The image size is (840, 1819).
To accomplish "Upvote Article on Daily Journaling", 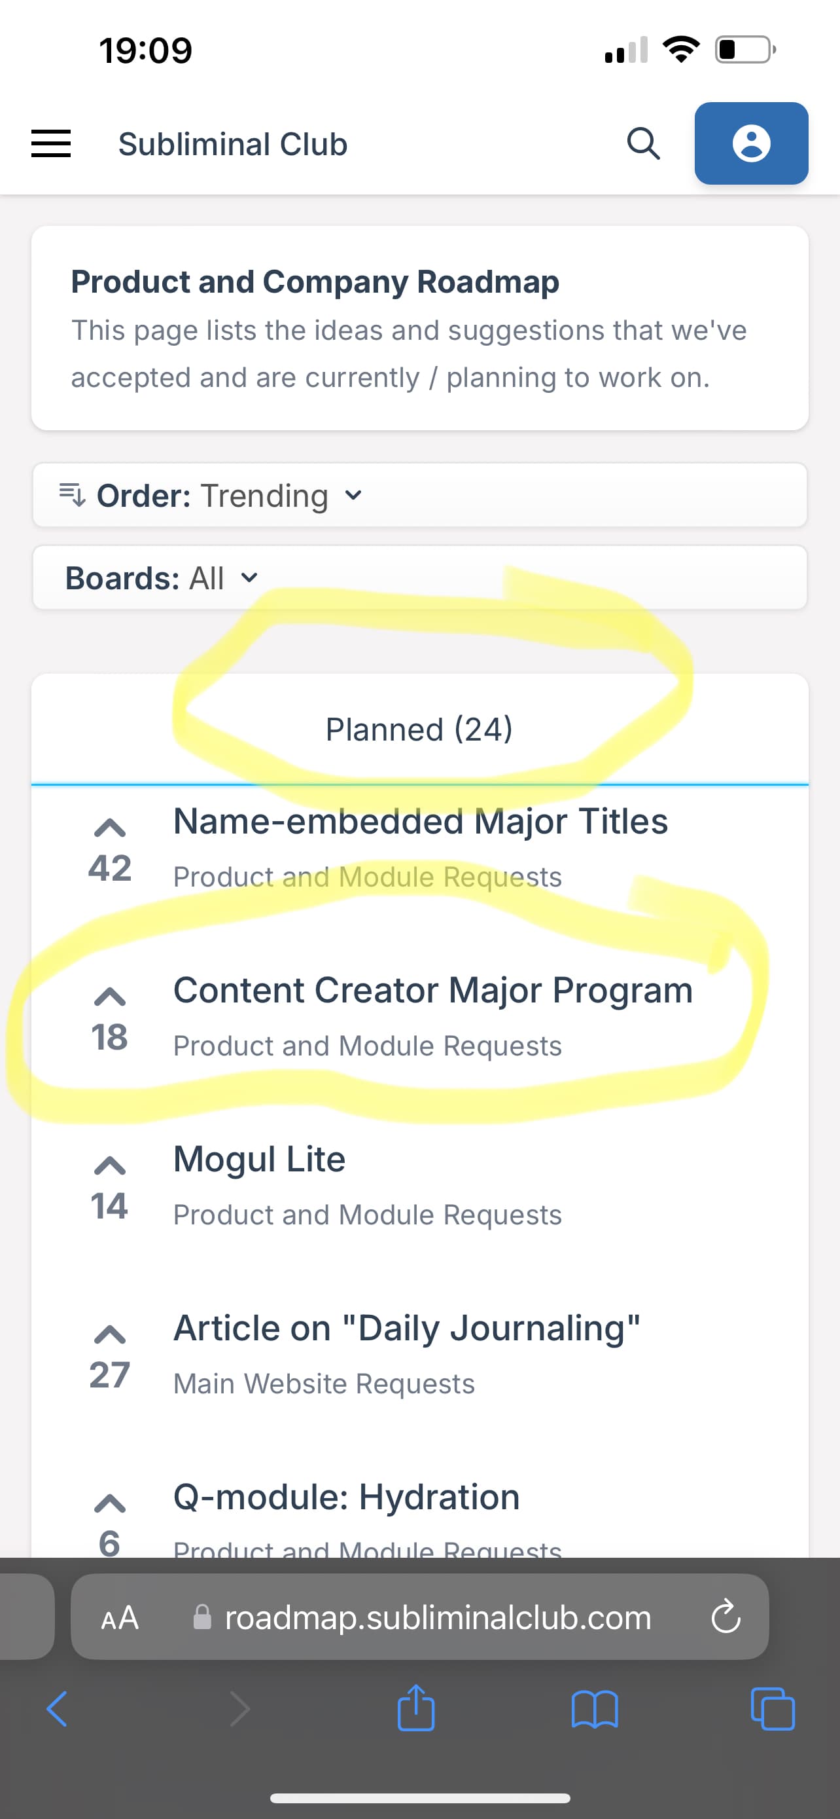I will click(x=109, y=1334).
